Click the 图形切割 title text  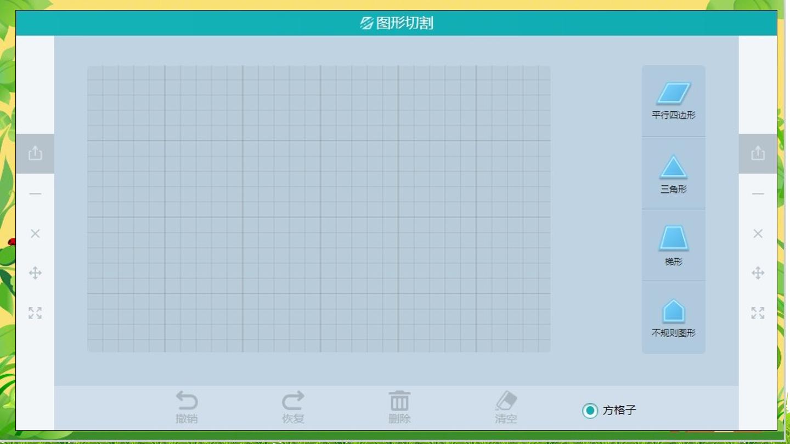pos(405,23)
